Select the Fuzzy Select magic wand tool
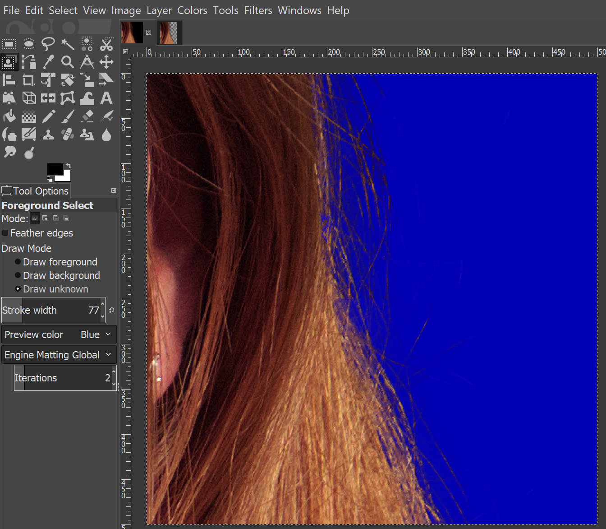This screenshot has height=529, width=606. (x=67, y=44)
